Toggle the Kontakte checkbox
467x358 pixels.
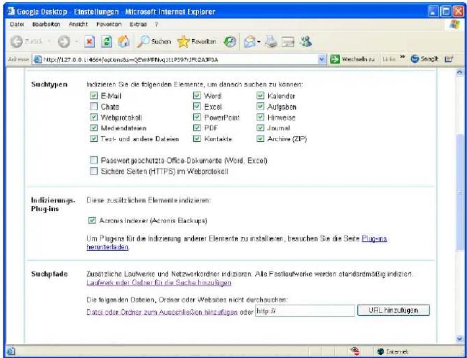[197, 138]
